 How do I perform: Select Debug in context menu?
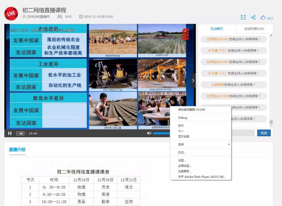pyautogui.click(x=183, y=118)
